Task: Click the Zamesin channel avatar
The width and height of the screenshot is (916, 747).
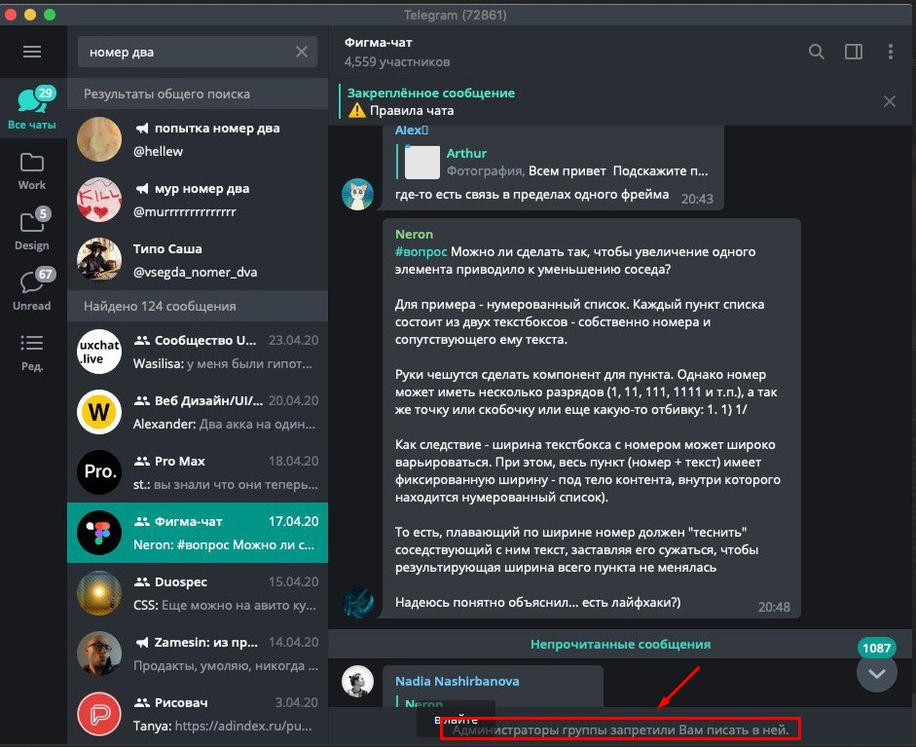Action: (x=99, y=653)
